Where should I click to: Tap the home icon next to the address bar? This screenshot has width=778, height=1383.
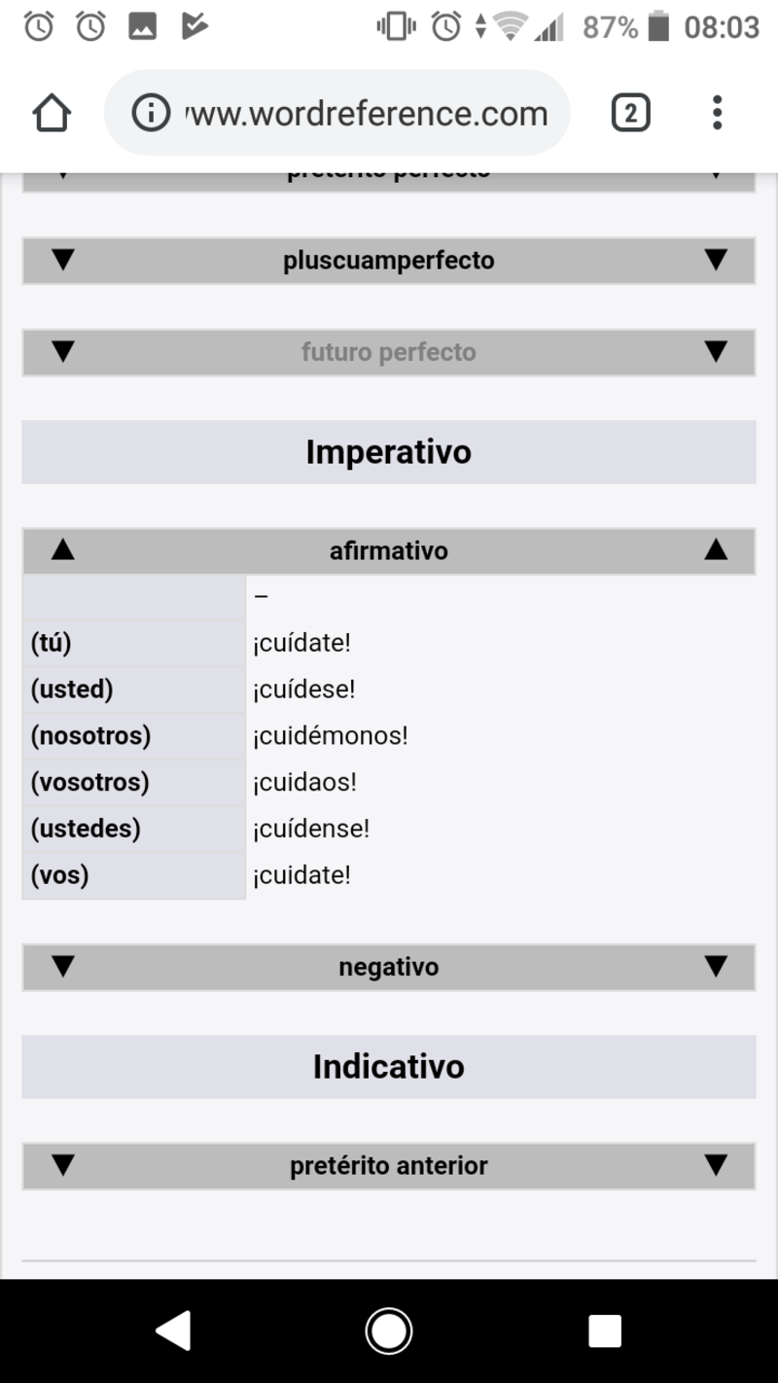(51, 112)
